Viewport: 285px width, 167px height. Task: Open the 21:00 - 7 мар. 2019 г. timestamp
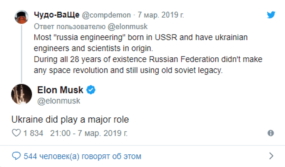point(89,133)
